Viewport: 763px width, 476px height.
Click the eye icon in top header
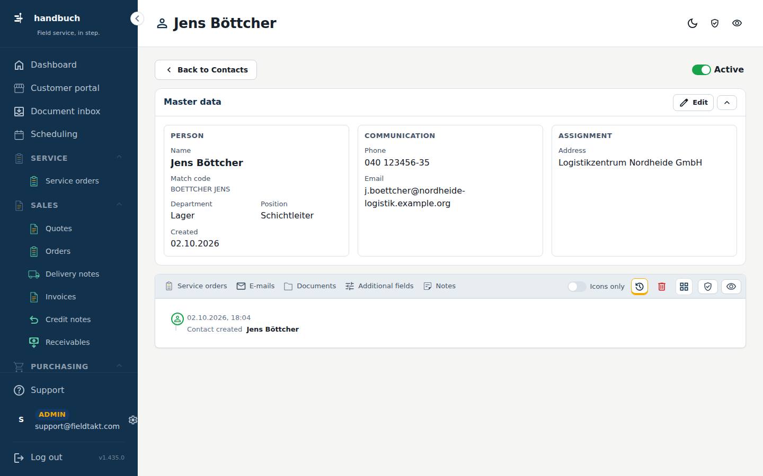coord(737,23)
